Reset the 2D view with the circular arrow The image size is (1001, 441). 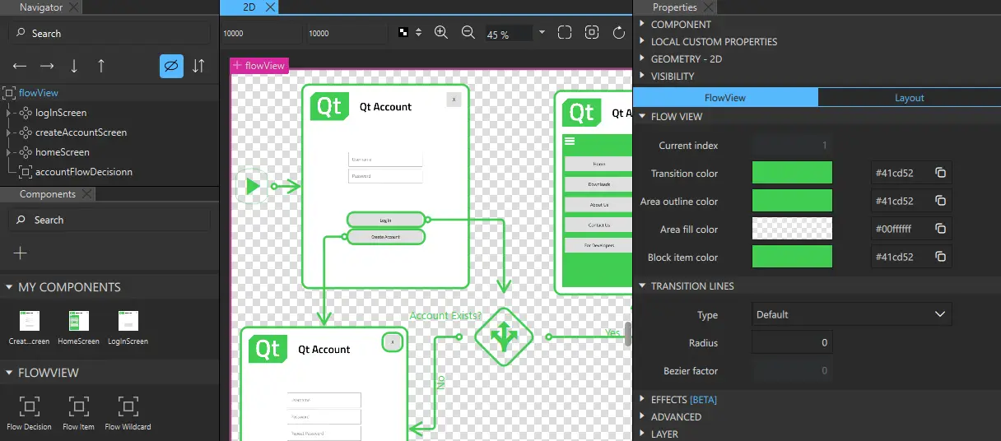619,33
